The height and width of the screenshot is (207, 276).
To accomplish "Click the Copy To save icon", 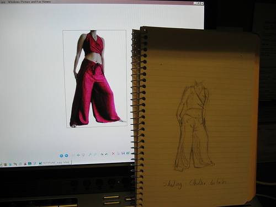I will pyautogui.click(x=123, y=153).
